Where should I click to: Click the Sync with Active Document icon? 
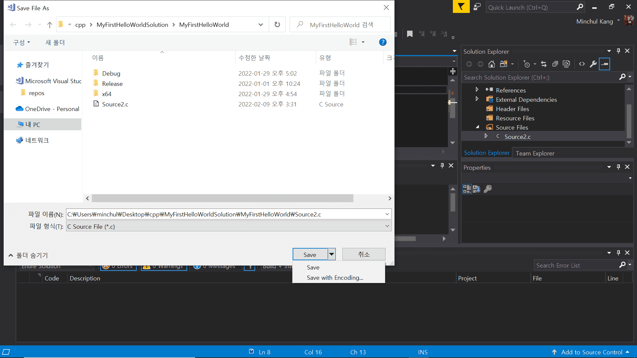[x=543, y=64]
